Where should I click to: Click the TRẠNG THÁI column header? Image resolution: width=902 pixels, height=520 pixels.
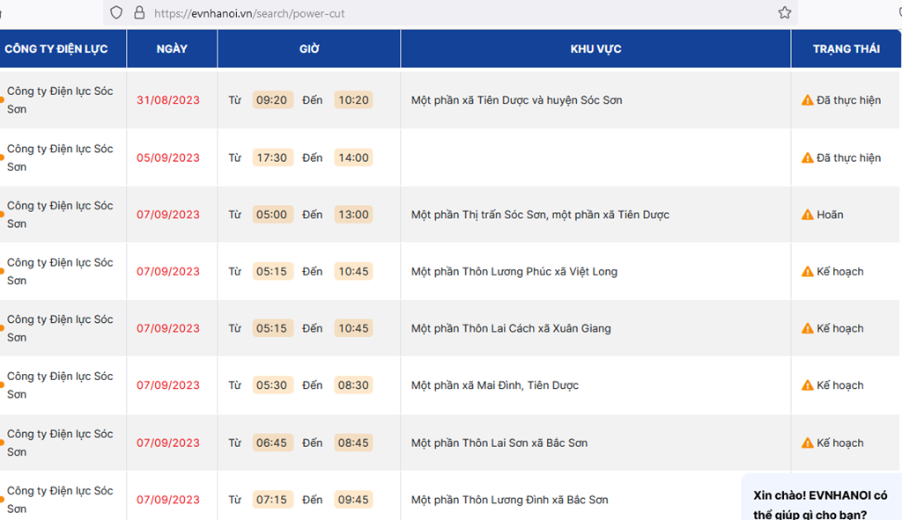tap(846, 49)
